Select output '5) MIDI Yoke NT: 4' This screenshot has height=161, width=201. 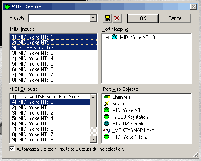[50, 118]
